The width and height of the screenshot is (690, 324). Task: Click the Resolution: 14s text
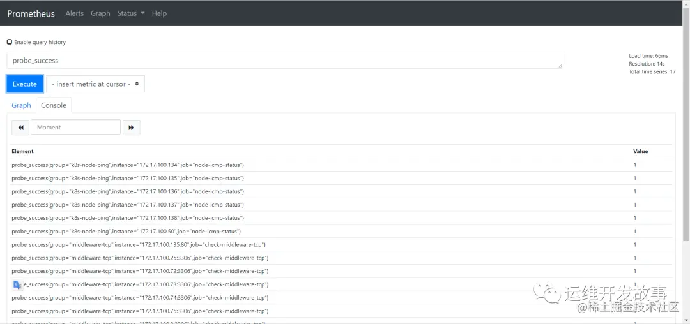coord(647,64)
